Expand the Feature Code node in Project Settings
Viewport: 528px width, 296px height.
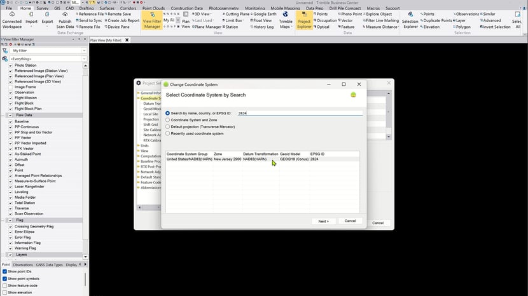(139, 182)
